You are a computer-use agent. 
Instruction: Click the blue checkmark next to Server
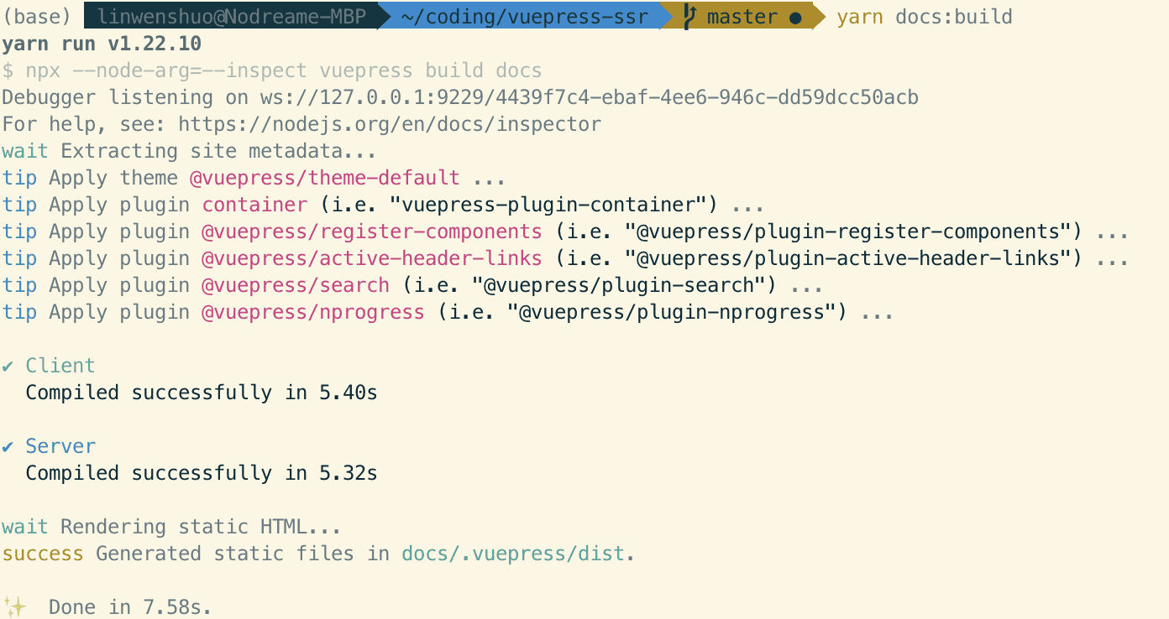click(x=8, y=446)
